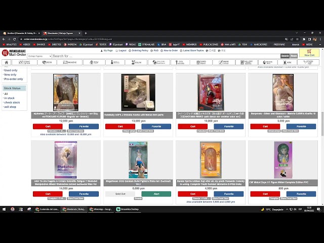
Task: Favorite the 4,000 yen Bandai Spirits Iroha figure
Action: tap(229, 194)
